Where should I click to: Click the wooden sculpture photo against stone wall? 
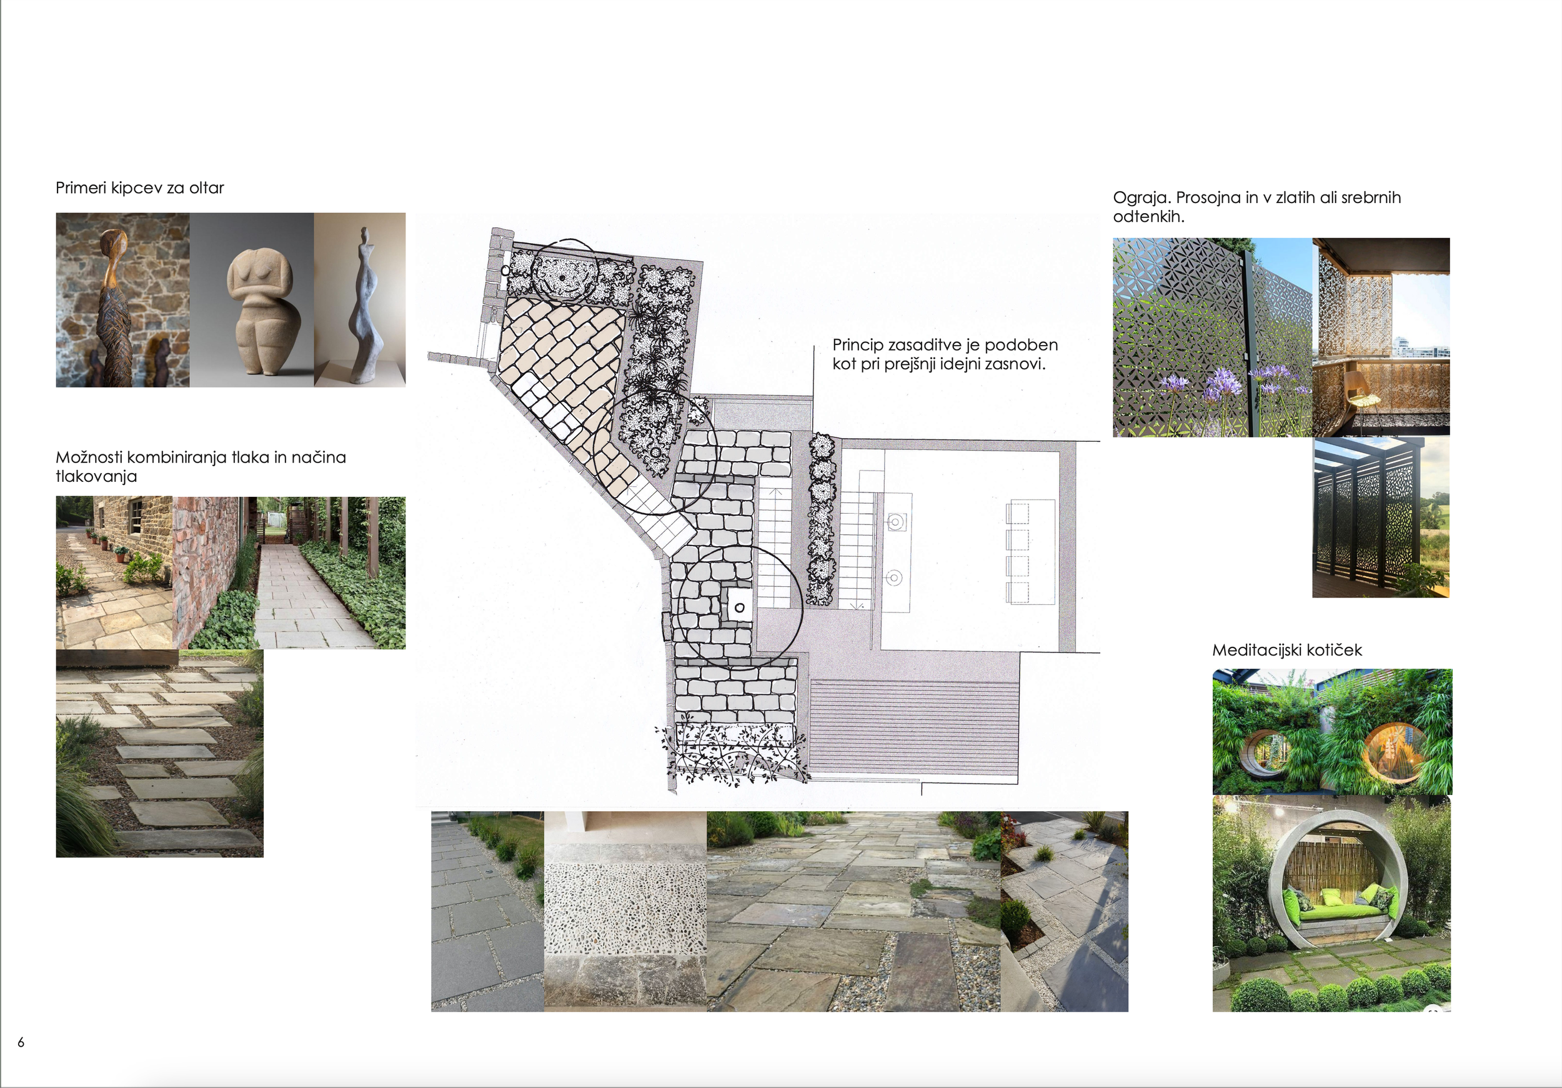[122, 300]
